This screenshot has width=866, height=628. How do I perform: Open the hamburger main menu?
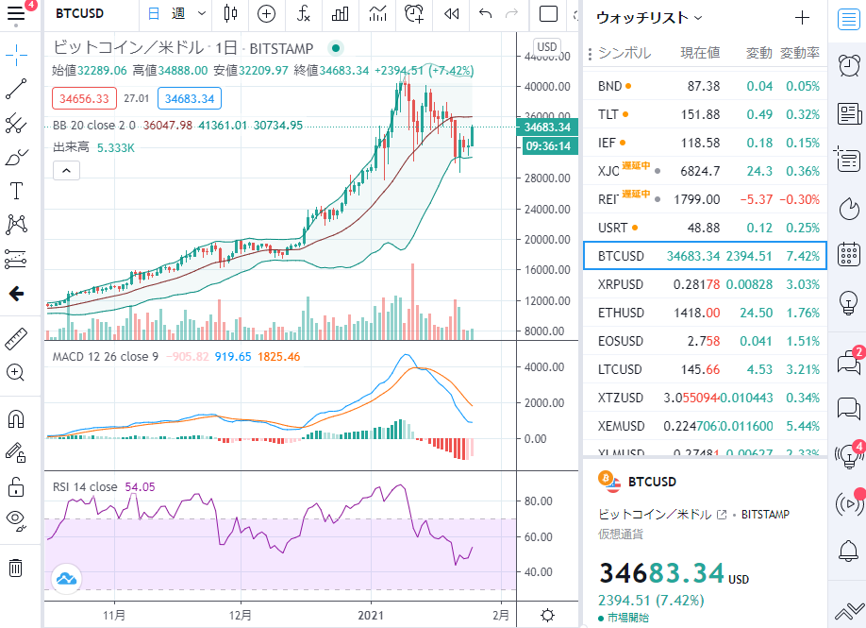pyautogui.click(x=16, y=13)
